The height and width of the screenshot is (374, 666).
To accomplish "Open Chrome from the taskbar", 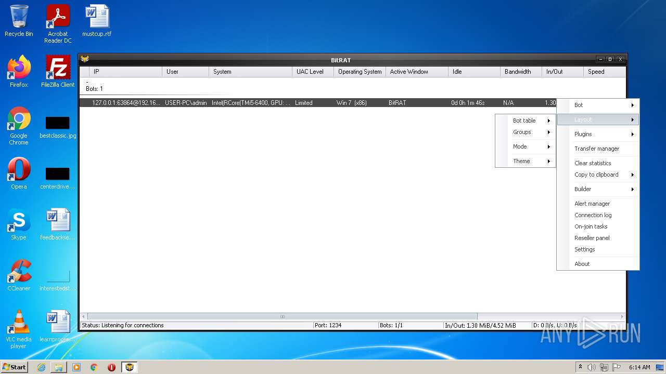I will click(94, 367).
